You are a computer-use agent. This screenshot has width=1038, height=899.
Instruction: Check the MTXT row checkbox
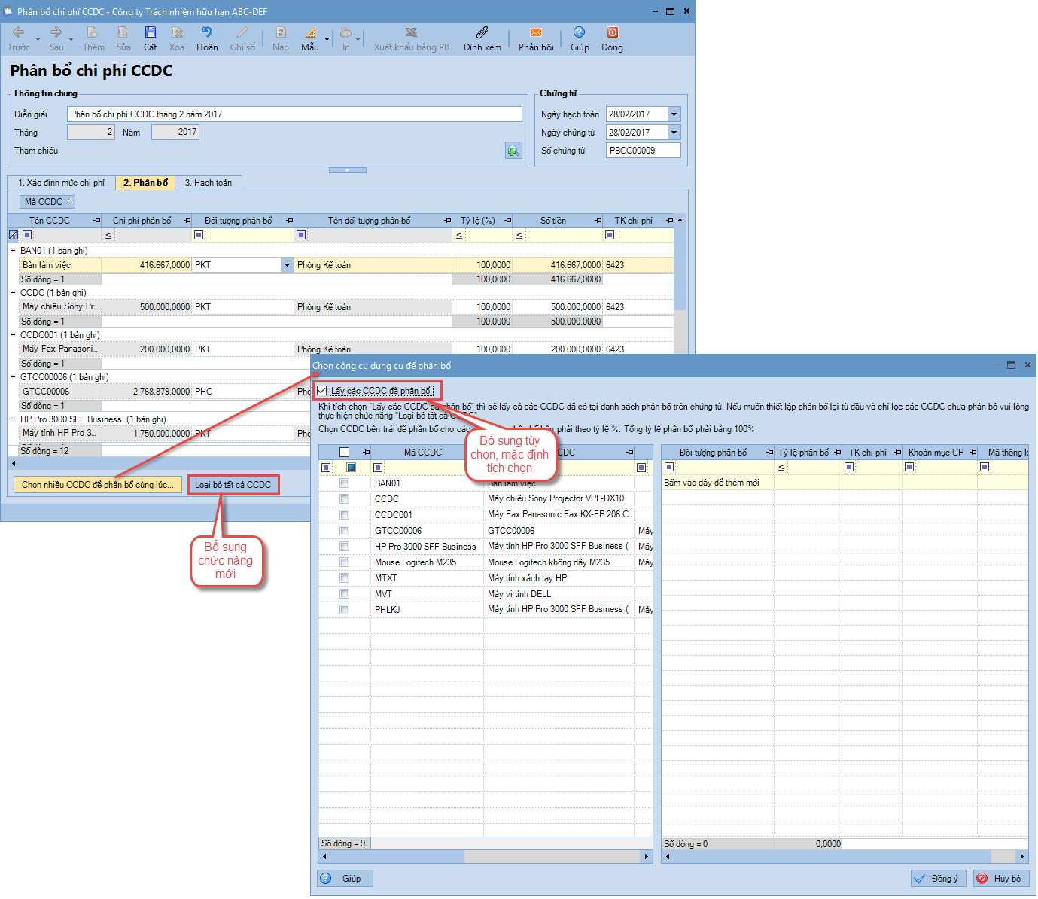[344, 577]
